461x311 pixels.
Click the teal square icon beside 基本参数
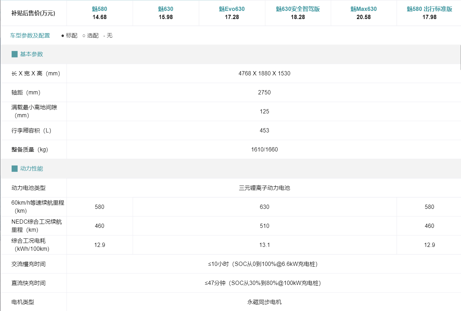14,54
